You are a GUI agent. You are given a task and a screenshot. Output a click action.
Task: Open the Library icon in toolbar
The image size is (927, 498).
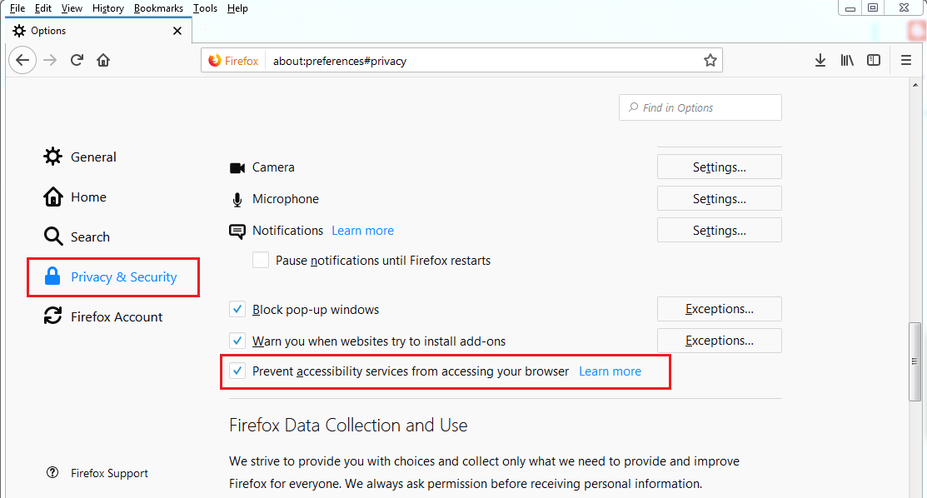[x=847, y=60]
